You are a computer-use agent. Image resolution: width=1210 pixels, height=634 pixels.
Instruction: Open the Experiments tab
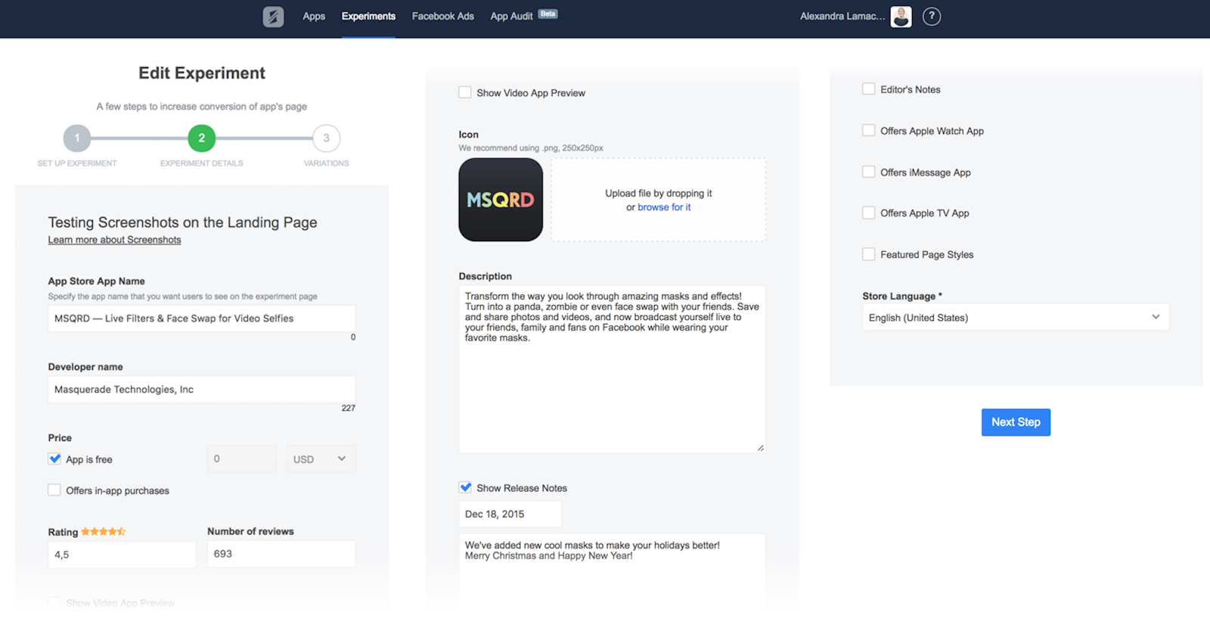coord(368,17)
